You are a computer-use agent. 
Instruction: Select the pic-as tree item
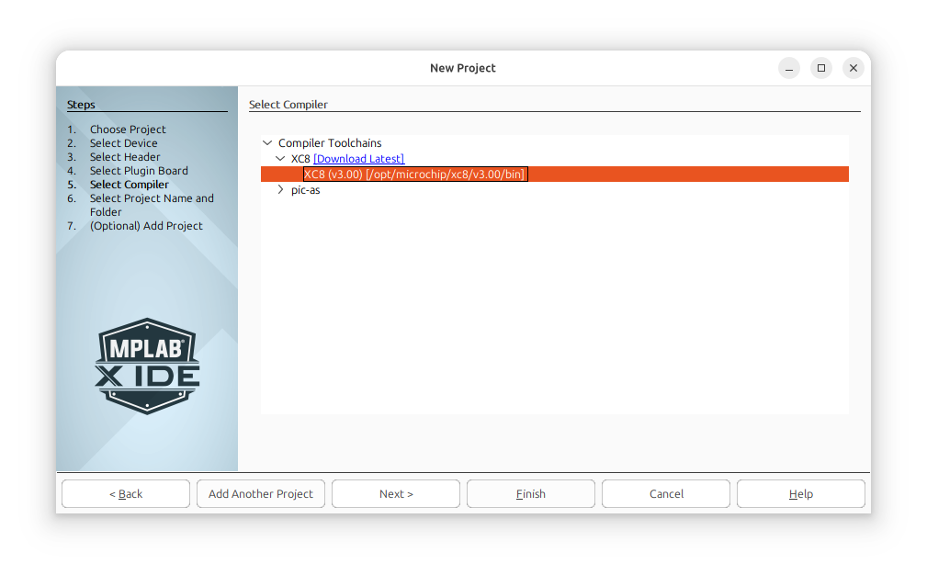click(x=306, y=190)
